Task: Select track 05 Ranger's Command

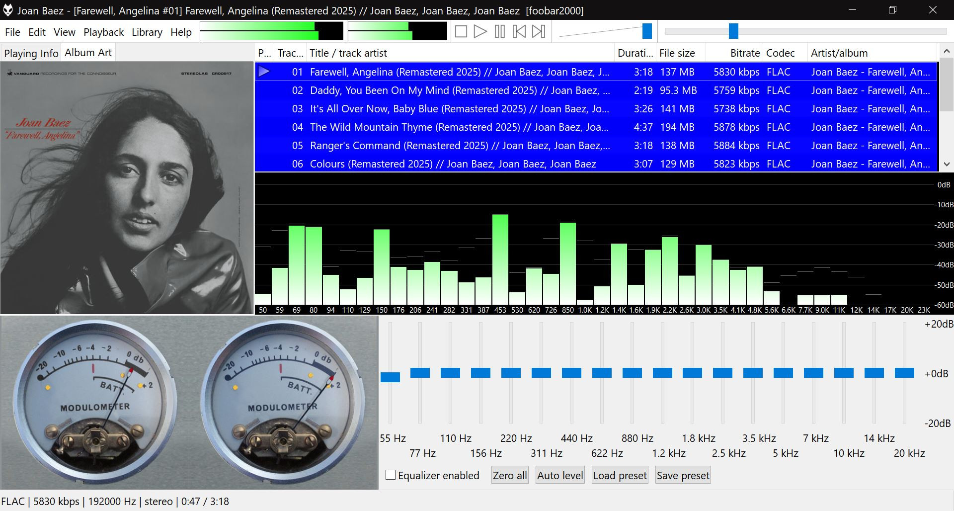Action: pos(596,146)
